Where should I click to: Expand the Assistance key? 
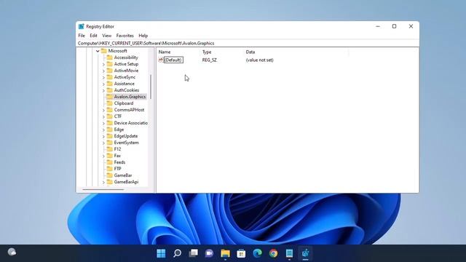pyautogui.click(x=103, y=84)
